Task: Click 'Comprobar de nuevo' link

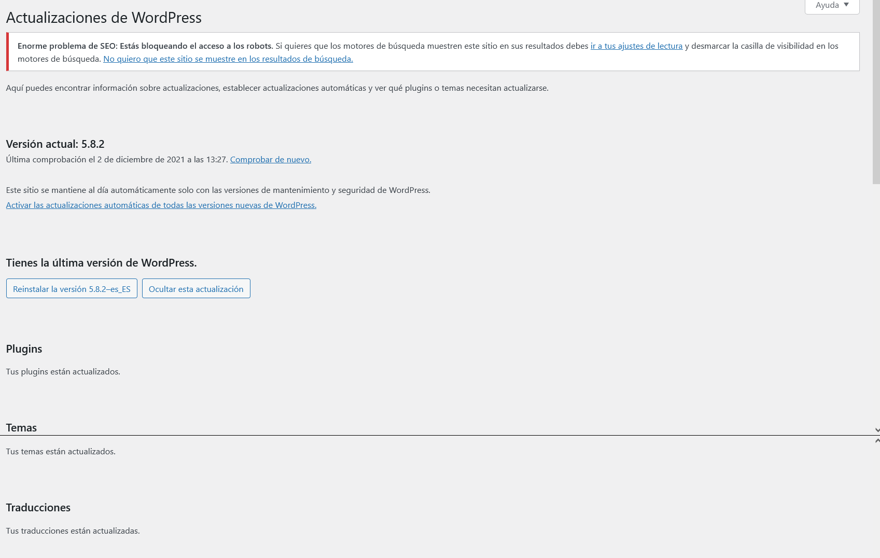Action: [x=271, y=160]
